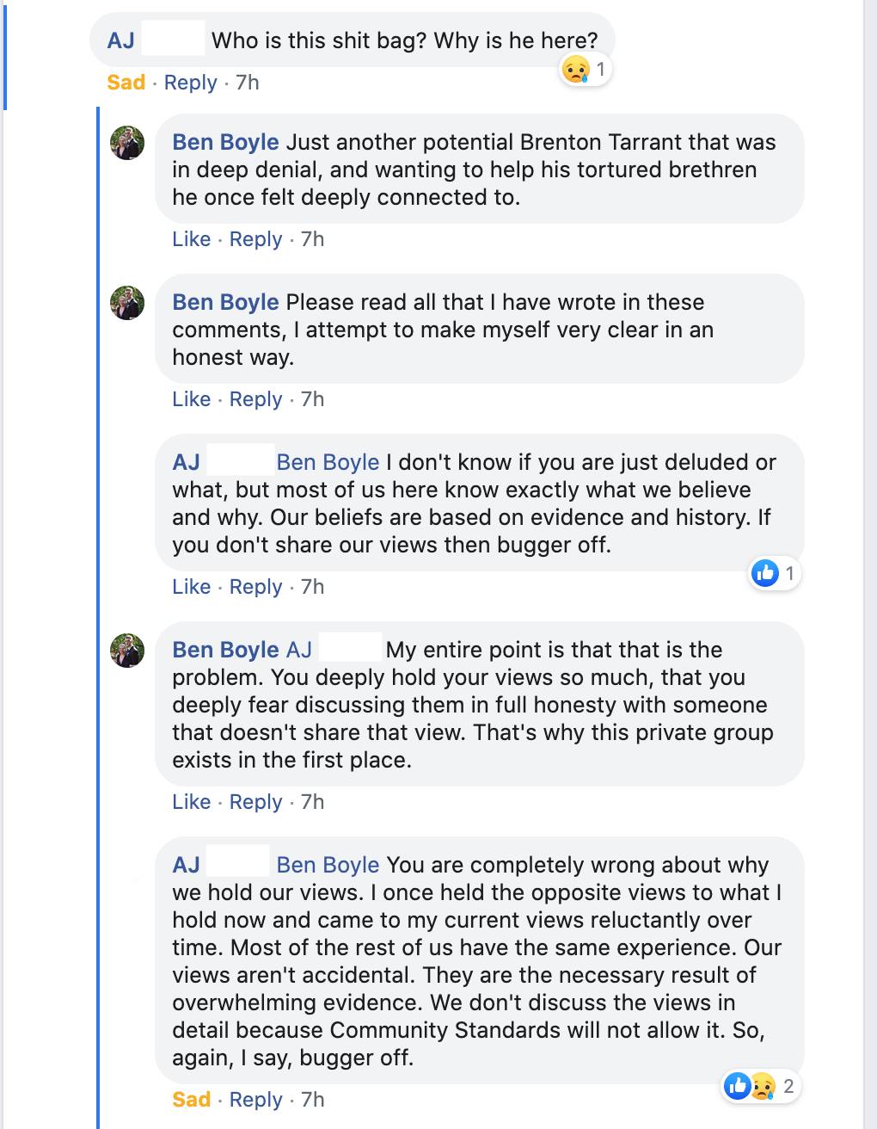877x1129 pixels.
Task: Open Ben Boyle's avatar on 'My entire point' comment
Action: 127,651
